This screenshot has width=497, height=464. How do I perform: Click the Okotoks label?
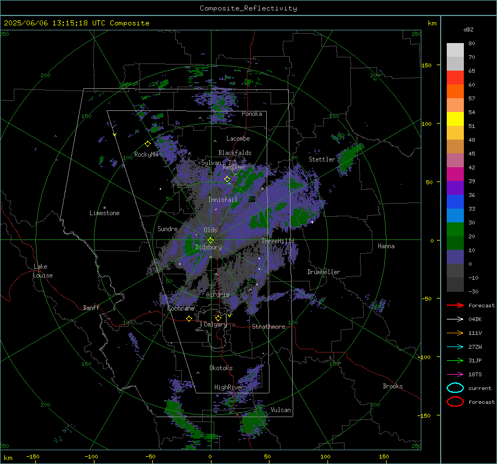pyautogui.click(x=221, y=368)
